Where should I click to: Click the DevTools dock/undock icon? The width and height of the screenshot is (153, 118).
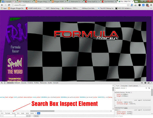pos(148,83)
